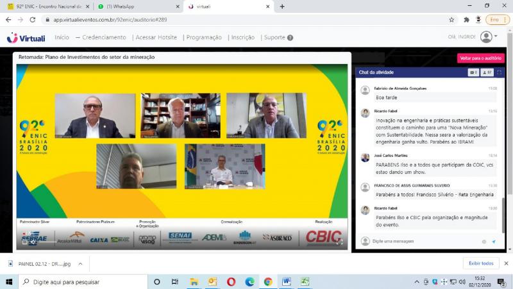The image size is (513, 289).
Task: Click the Digite uma mensagem input field
Action: [x=425, y=242]
